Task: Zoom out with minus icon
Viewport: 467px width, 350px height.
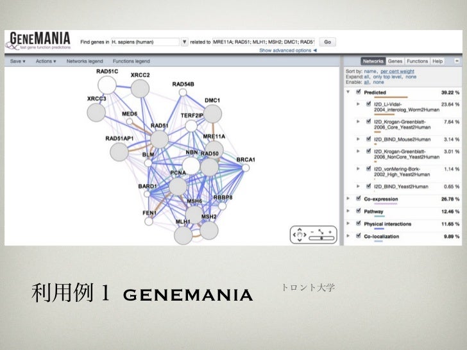Action: coord(312,231)
